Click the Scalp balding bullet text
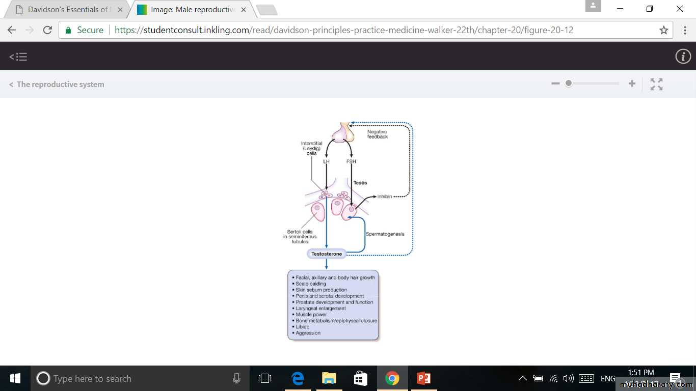The image size is (696, 391). pyautogui.click(x=311, y=284)
